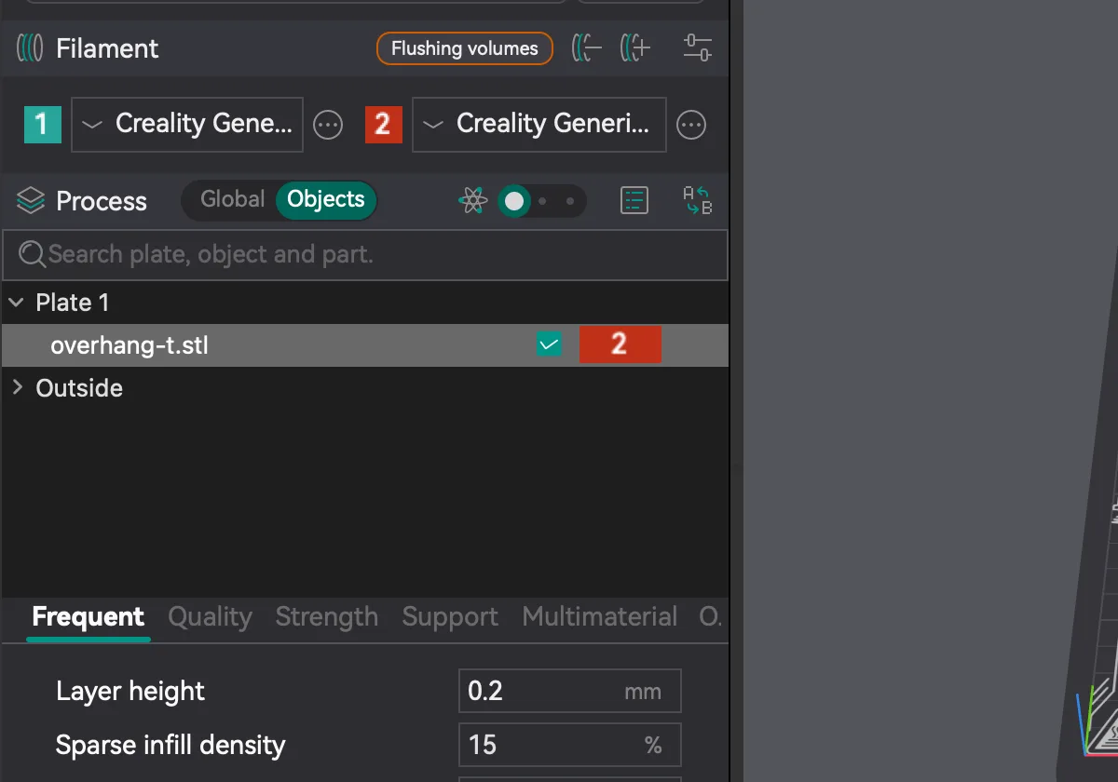Screen dimensions: 1118x782
Task: Open the Multimaterial tab
Action: (x=600, y=616)
